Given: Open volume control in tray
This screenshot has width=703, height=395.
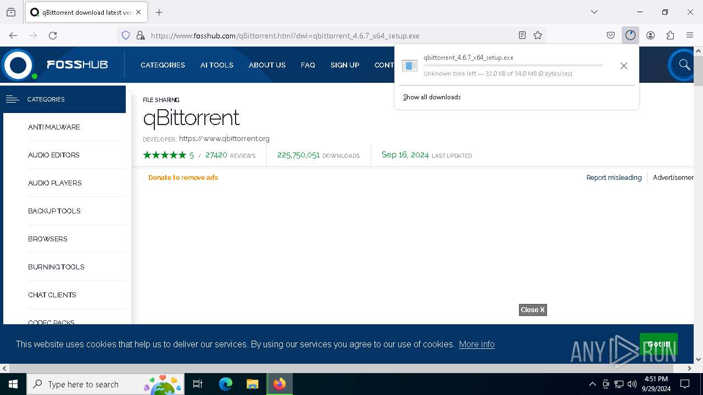Looking at the screenshot, I should point(632,384).
